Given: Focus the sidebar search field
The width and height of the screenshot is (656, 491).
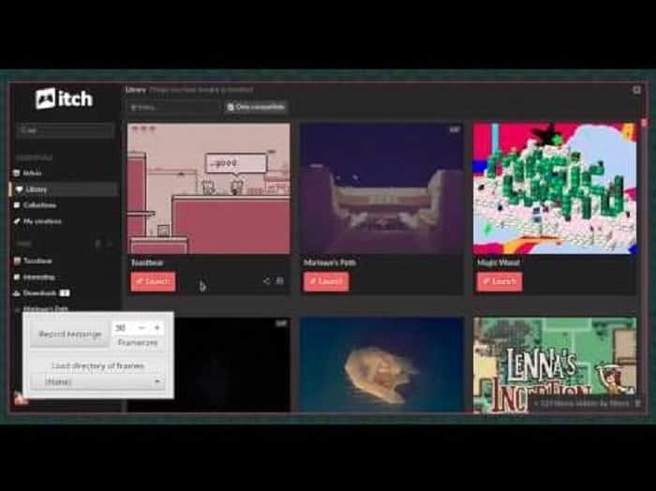Looking at the screenshot, I should pyautogui.click(x=65, y=130).
